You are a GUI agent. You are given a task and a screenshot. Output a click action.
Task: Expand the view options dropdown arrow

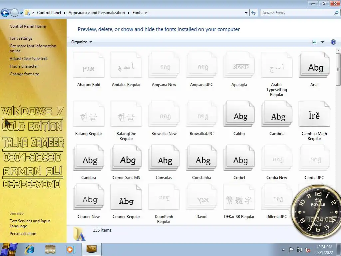[x=322, y=42]
